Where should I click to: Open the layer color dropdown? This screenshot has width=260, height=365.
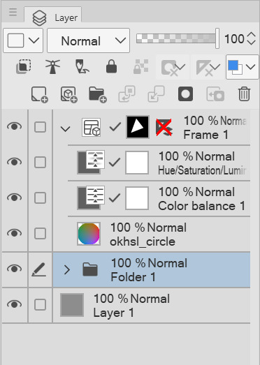coord(243,67)
